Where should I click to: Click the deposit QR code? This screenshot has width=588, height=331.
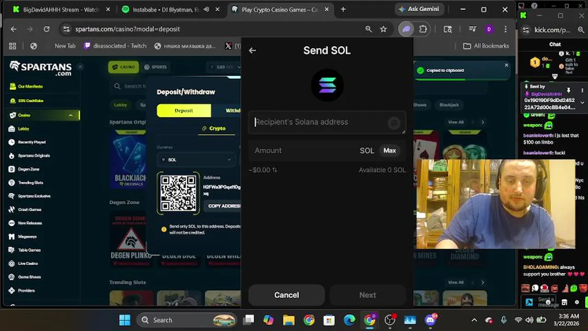click(178, 193)
